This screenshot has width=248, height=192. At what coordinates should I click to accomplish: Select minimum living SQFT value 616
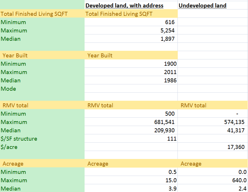169,22
